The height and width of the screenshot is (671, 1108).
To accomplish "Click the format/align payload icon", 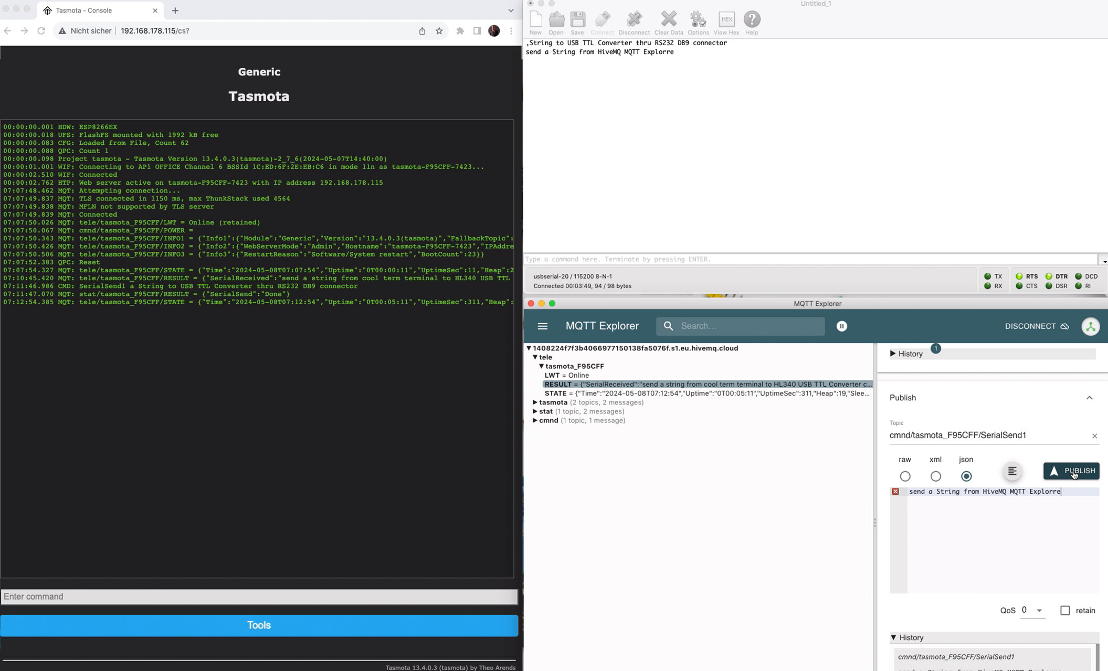I will coord(1012,471).
